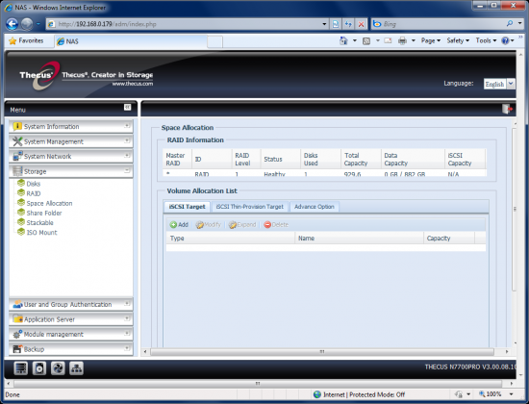The height and width of the screenshot is (404, 529).
Task: Click the Status column header in RAID Information
Action: (280, 159)
